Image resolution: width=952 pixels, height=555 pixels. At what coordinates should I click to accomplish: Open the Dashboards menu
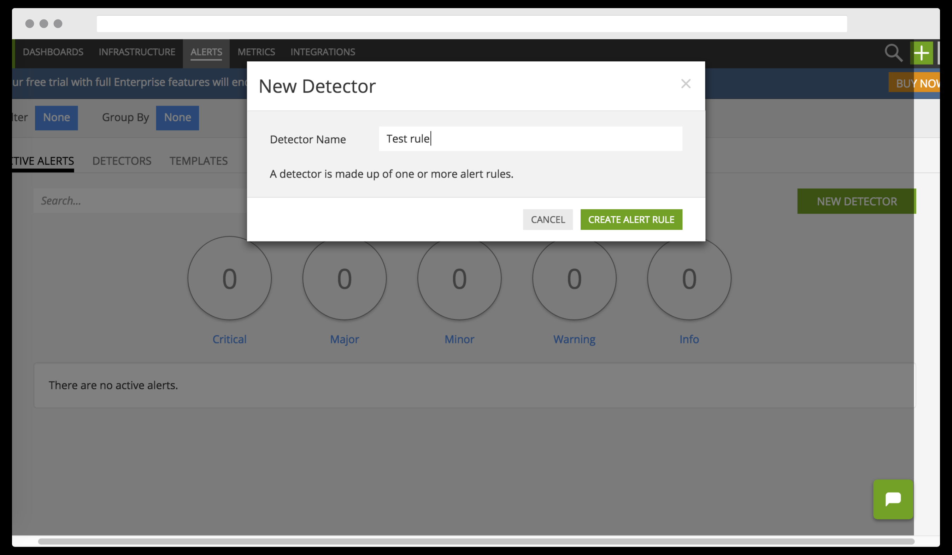(53, 52)
